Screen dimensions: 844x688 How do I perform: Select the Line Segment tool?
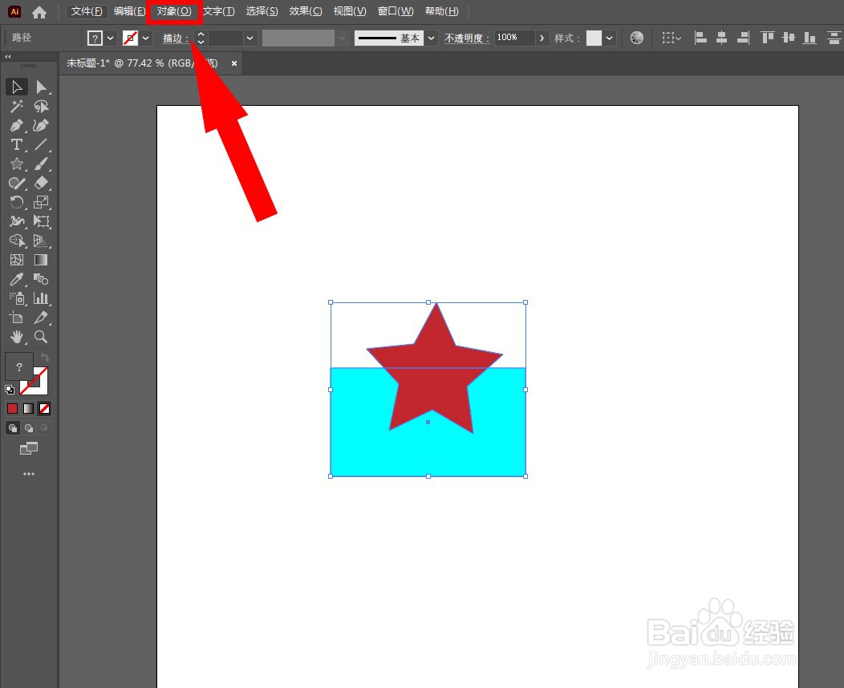pos(41,144)
